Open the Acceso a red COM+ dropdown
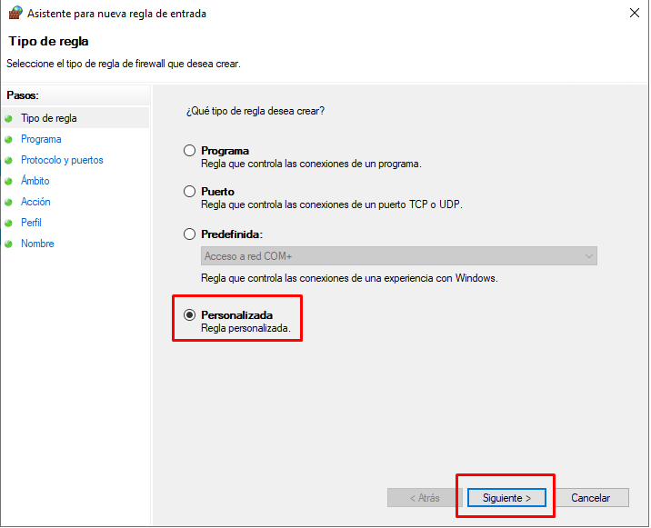Image resolution: width=651 pixels, height=528 pixels. coord(399,256)
